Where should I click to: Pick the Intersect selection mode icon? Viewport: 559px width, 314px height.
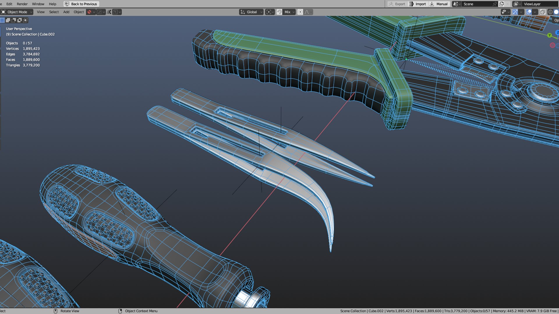click(x=26, y=20)
